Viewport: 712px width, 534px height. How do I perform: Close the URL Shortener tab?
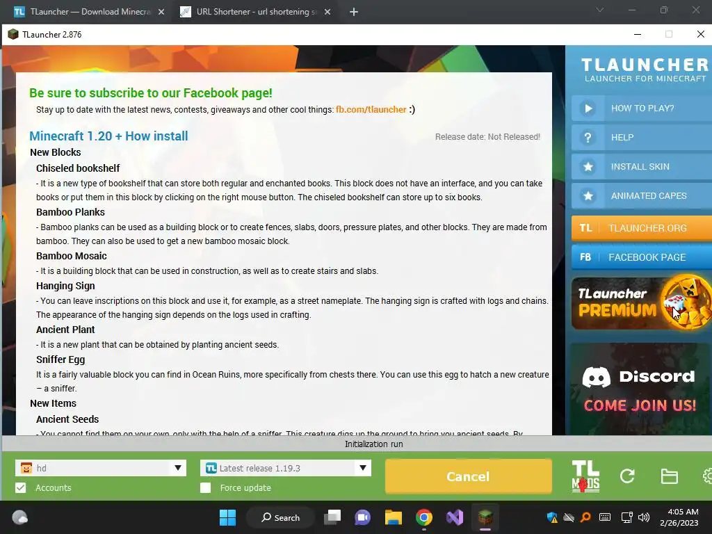point(327,12)
